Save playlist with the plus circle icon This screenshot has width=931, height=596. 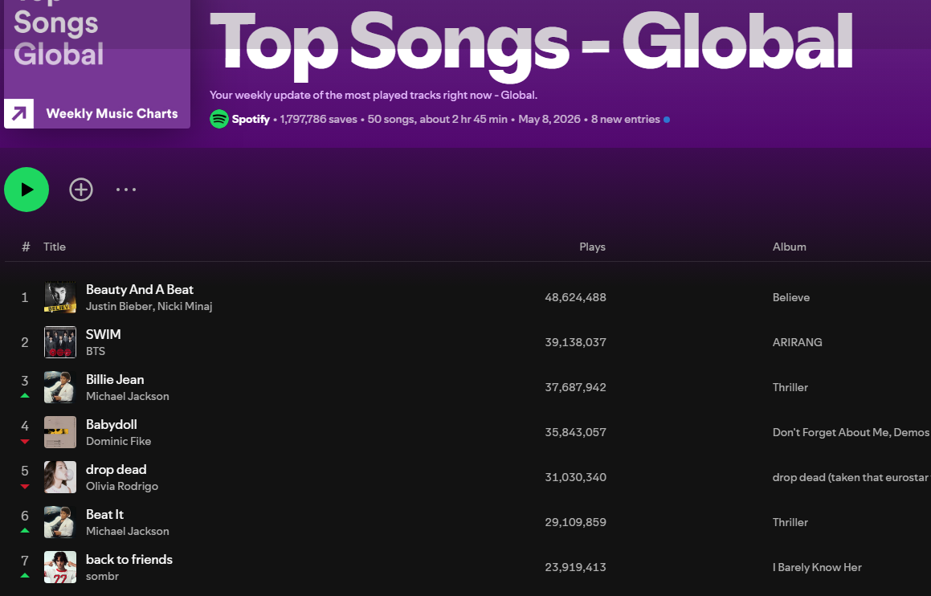pyautogui.click(x=81, y=190)
